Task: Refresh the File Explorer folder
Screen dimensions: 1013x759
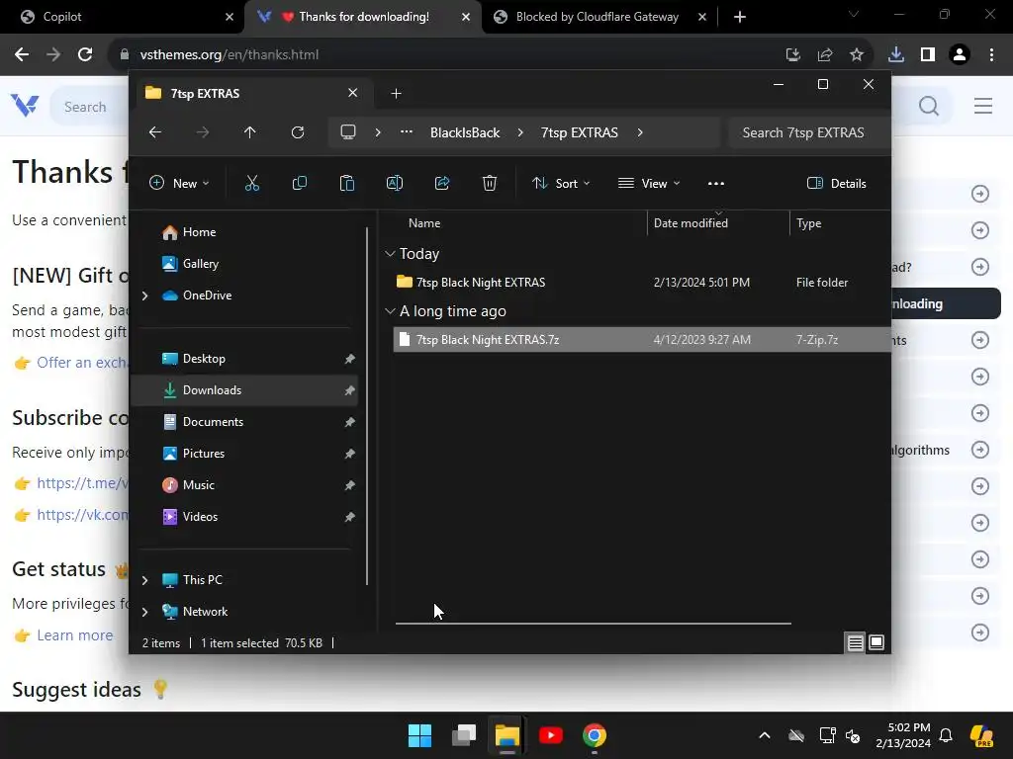Action: [x=297, y=132]
